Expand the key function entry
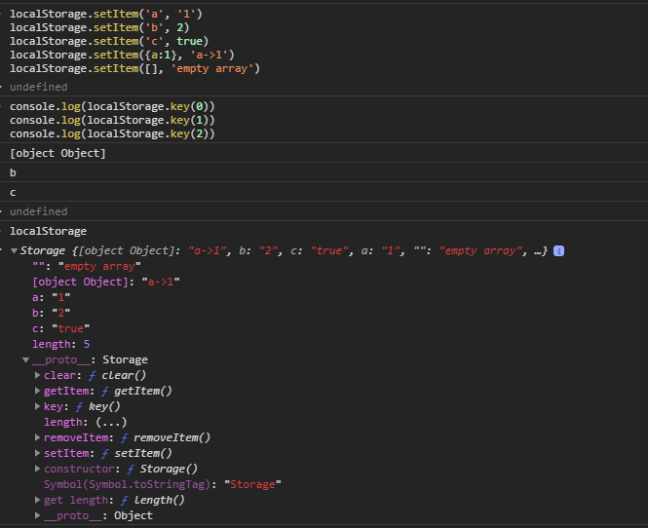Viewport: 648px width, 528px height. coord(37,406)
